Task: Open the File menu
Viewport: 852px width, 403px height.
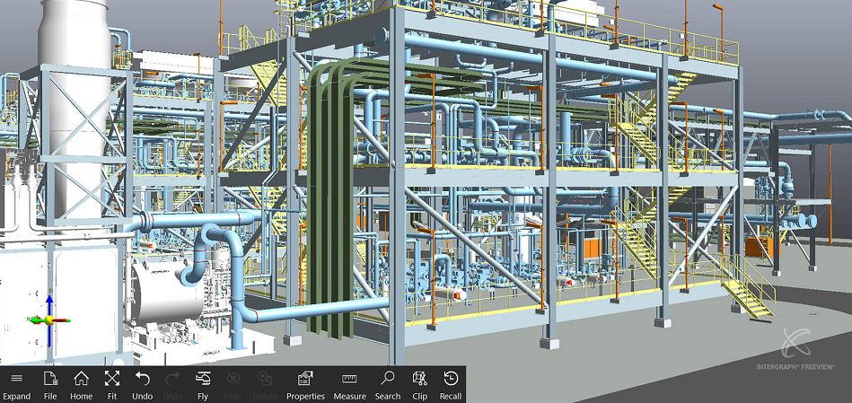Action: tap(50, 383)
